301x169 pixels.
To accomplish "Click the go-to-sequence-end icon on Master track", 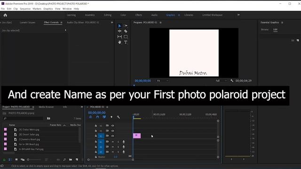I will 130,156.
